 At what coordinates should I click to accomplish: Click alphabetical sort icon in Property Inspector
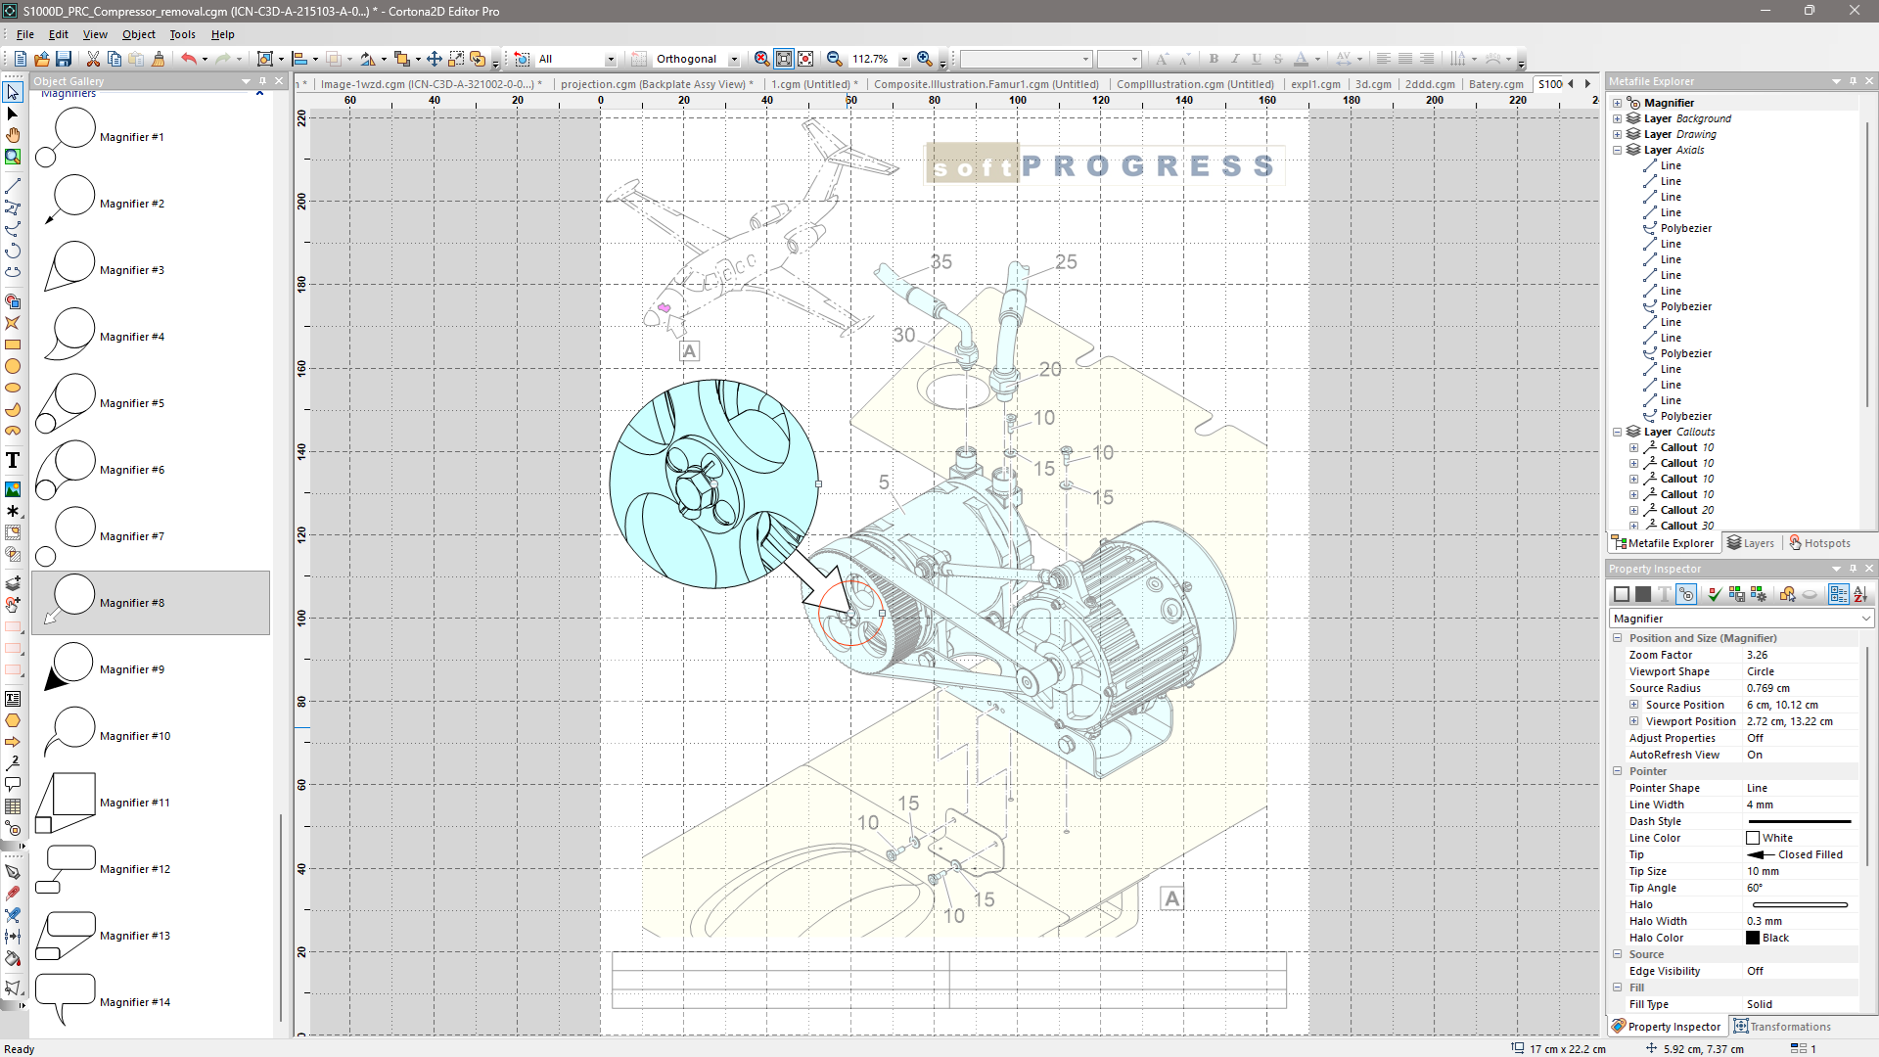coord(1860,594)
